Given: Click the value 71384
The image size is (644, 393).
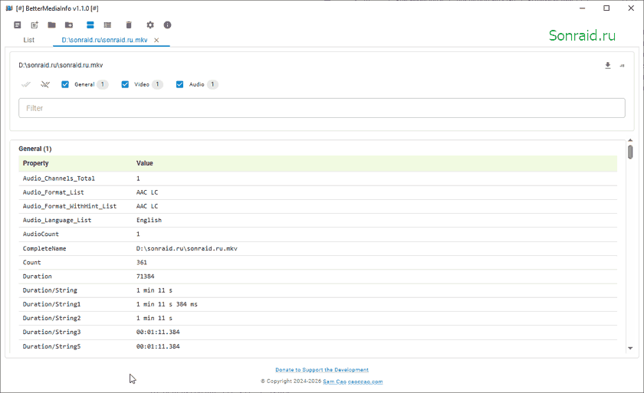Looking at the screenshot, I should pos(146,277).
